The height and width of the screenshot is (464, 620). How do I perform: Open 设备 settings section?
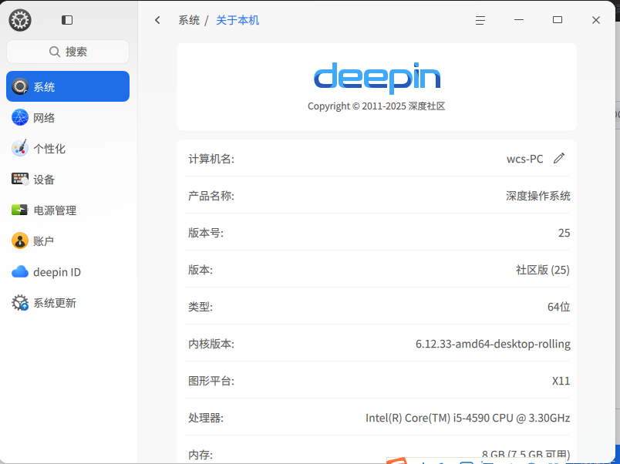click(68, 179)
